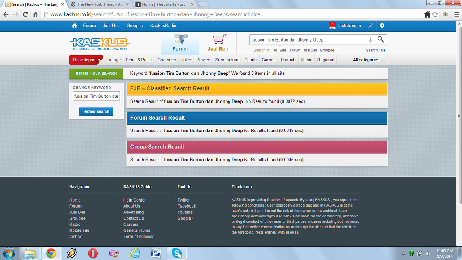462x260 pixels.
Task: Expand the All categories dropdown
Action: [368, 60]
